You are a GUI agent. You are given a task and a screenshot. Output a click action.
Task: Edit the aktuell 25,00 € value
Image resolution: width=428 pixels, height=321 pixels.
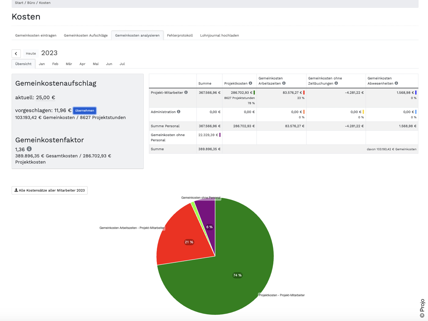[x=45, y=98]
